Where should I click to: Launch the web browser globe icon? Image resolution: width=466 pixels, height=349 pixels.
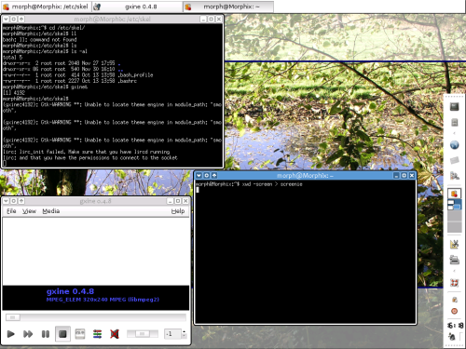pos(454,145)
